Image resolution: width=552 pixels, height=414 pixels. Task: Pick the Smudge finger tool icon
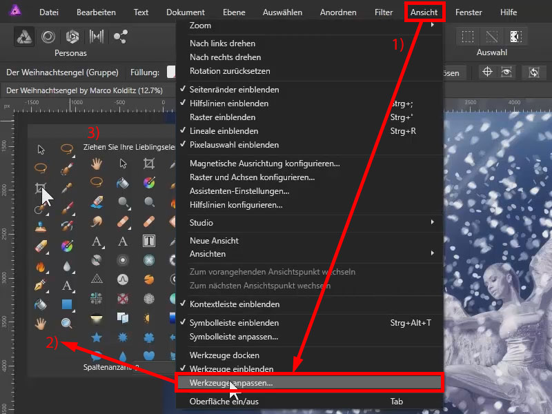(97, 221)
